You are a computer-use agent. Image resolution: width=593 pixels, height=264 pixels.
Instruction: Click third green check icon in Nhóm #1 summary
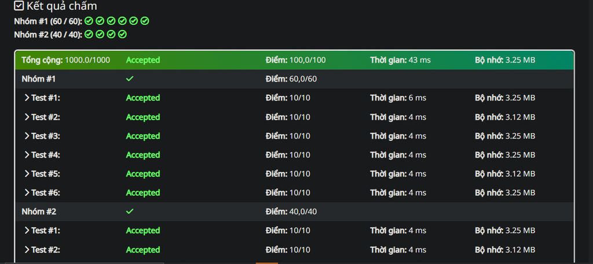coord(111,21)
